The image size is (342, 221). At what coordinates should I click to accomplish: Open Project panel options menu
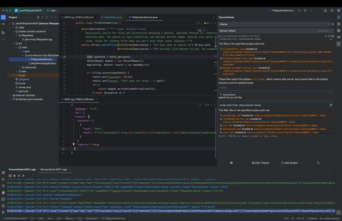coord(51,17)
